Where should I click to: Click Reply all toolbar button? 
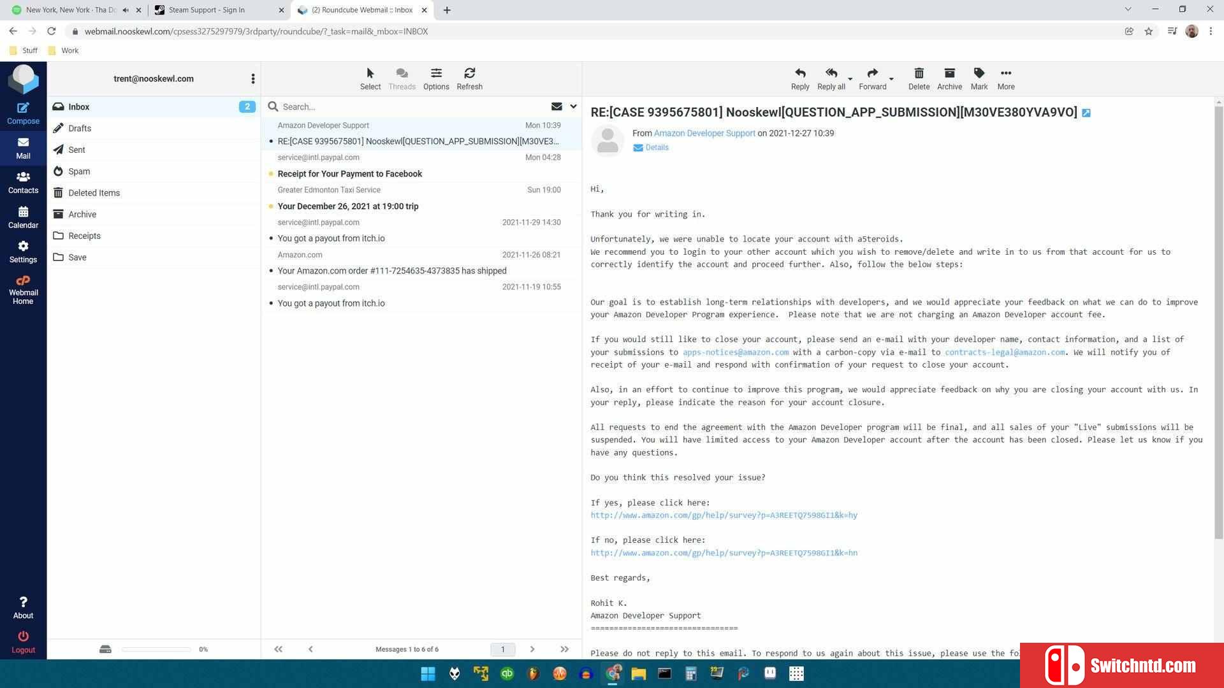click(831, 79)
